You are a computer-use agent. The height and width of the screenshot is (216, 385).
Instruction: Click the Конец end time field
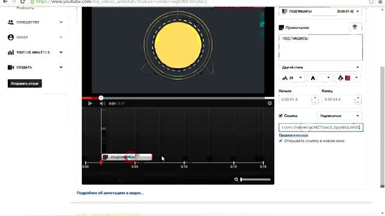click(338, 100)
